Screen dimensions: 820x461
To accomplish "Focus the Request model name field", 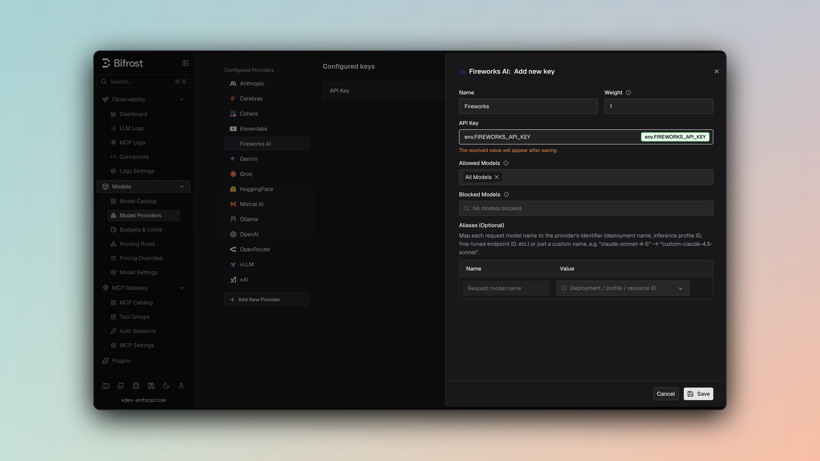I will [506, 288].
